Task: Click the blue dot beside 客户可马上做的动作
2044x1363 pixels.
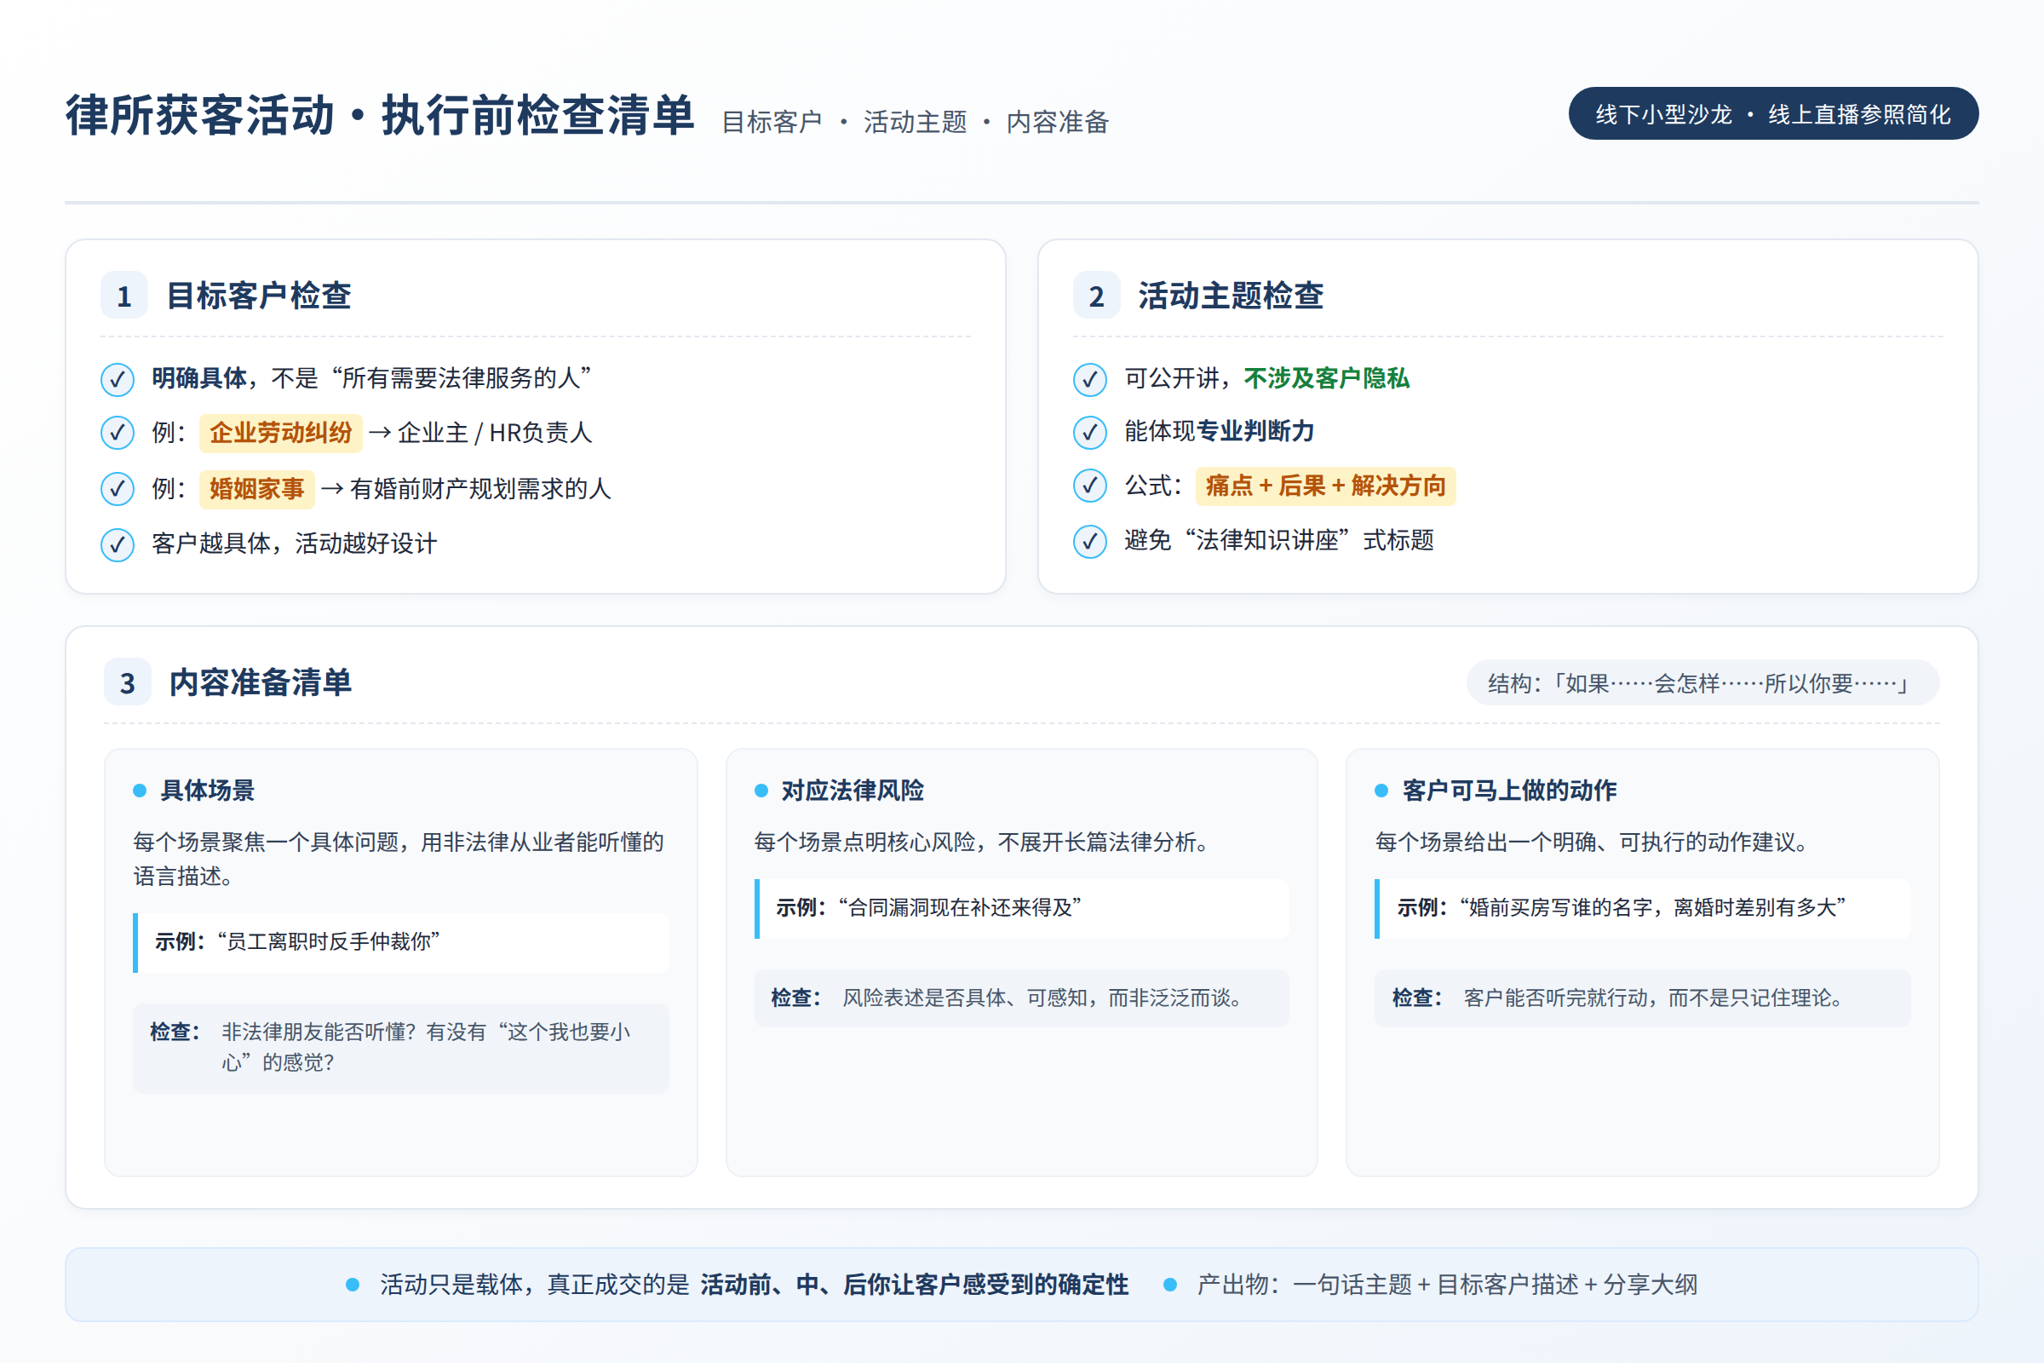Action: pyautogui.click(x=1381, y=791)
